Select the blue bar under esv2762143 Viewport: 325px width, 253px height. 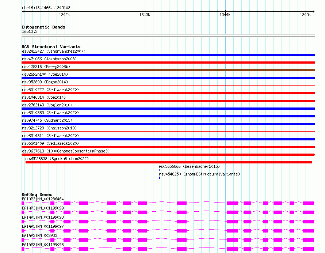click(168, 109)
